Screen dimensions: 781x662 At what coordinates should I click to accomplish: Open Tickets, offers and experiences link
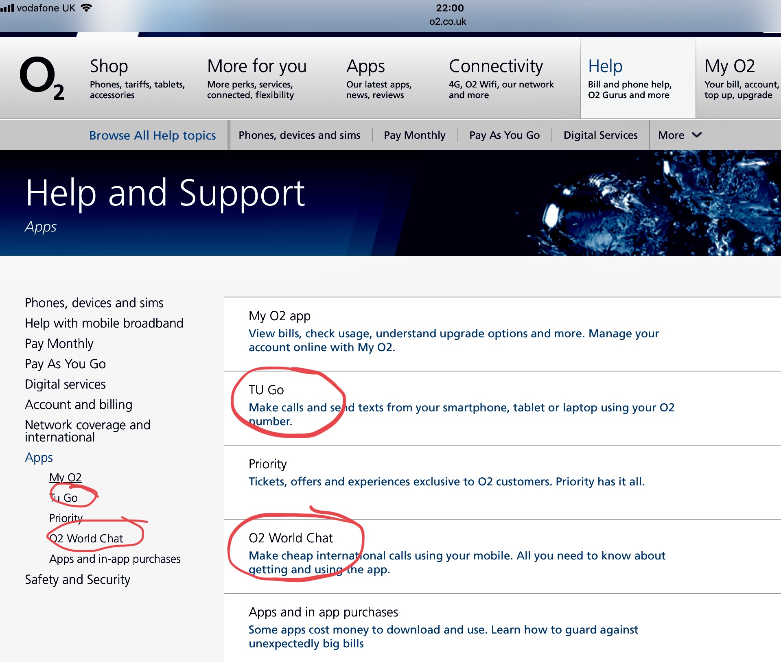(x=446, y=481)
